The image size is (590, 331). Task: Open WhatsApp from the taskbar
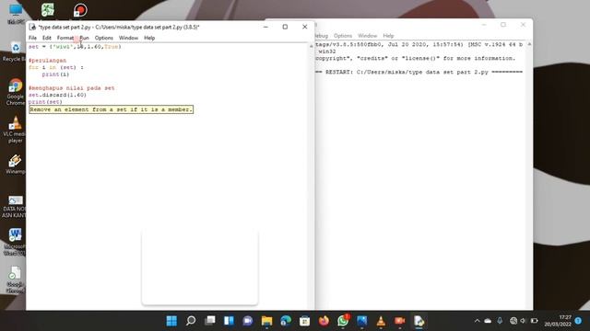[343, 321]
